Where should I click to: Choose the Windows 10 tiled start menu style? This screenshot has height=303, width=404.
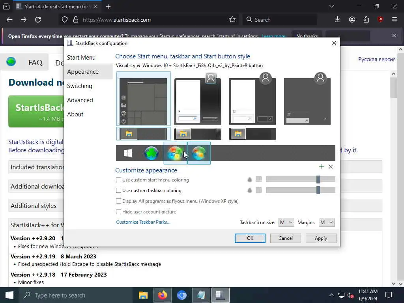tap(143, 99)
